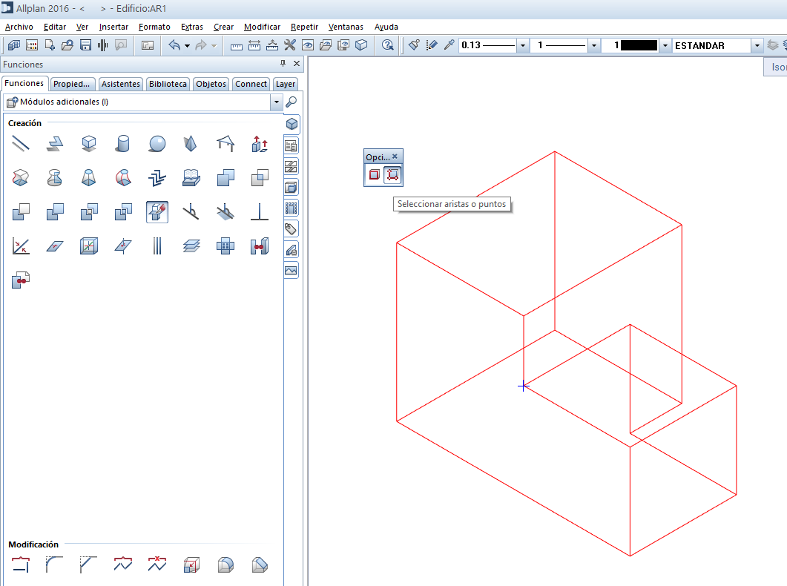The height and width of the screenshot is (586, 787).
Task: Click the landscape image icon in side strip
Action: coord(291,271)
